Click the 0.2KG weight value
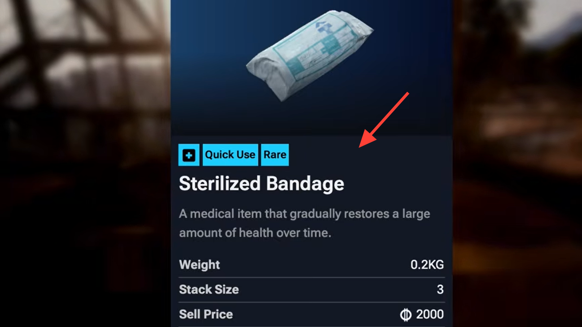582x327 pixels. click(427, 265)
